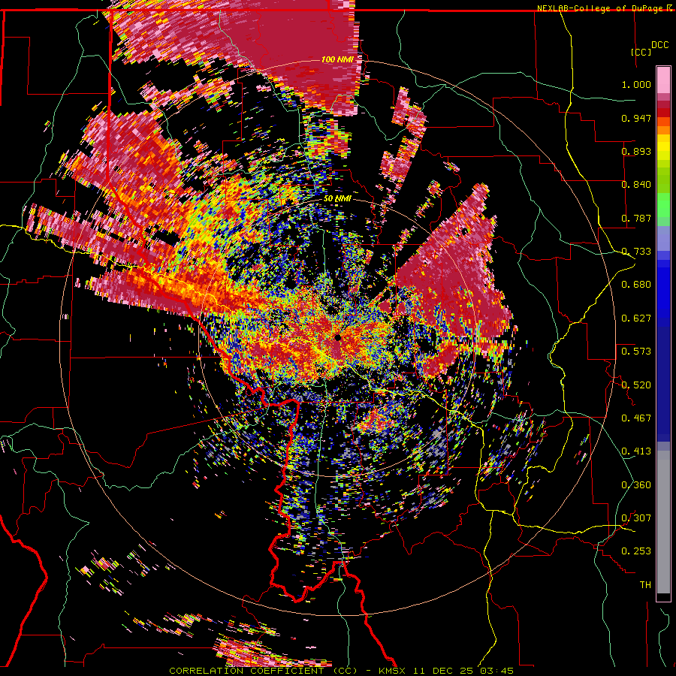
Task: Click the TH legend label
Action: pos(645,585)
